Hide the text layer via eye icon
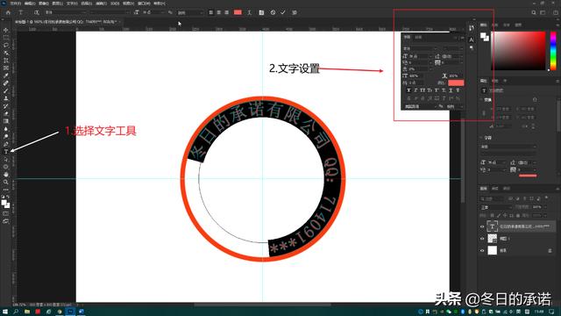This screenshot has width=561, height=316. (482, 226)
